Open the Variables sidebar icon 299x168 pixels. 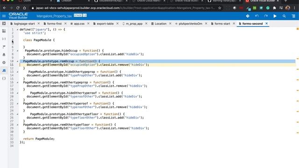(x=4, y=39)
